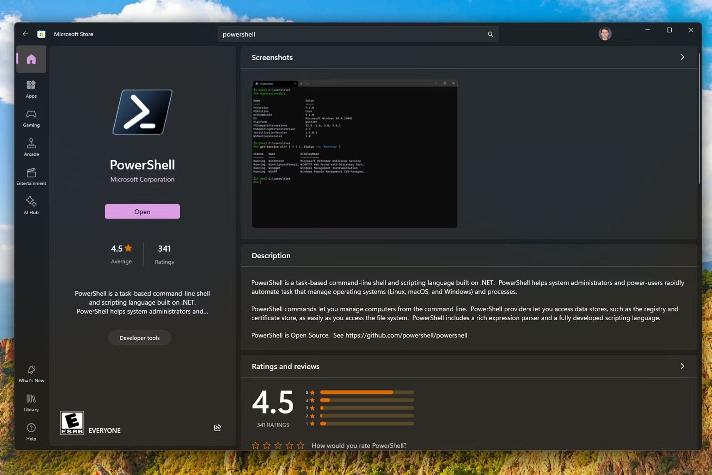Open What's New in sidebar
Screen dimensions: 712x475
click(31, 374)
